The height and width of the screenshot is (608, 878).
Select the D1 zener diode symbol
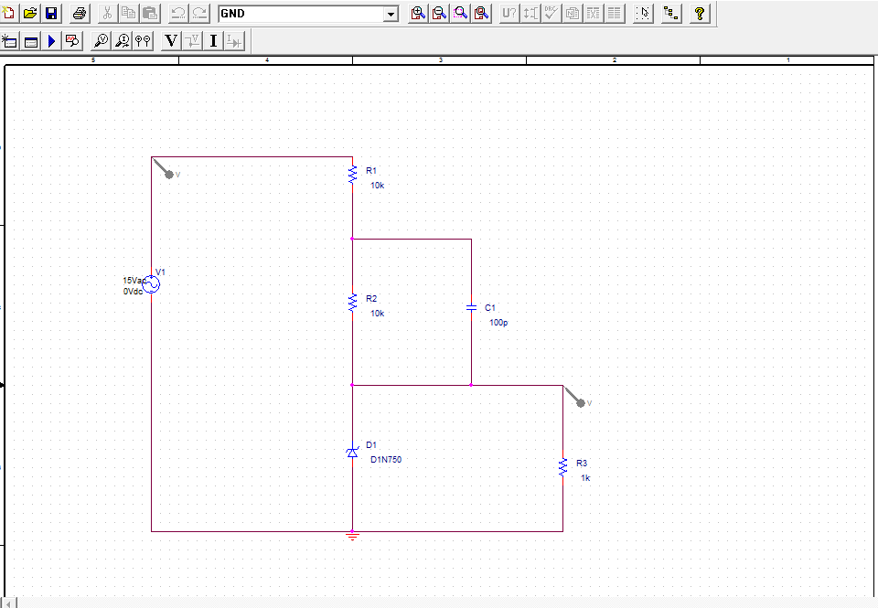(x=352, y=453)
